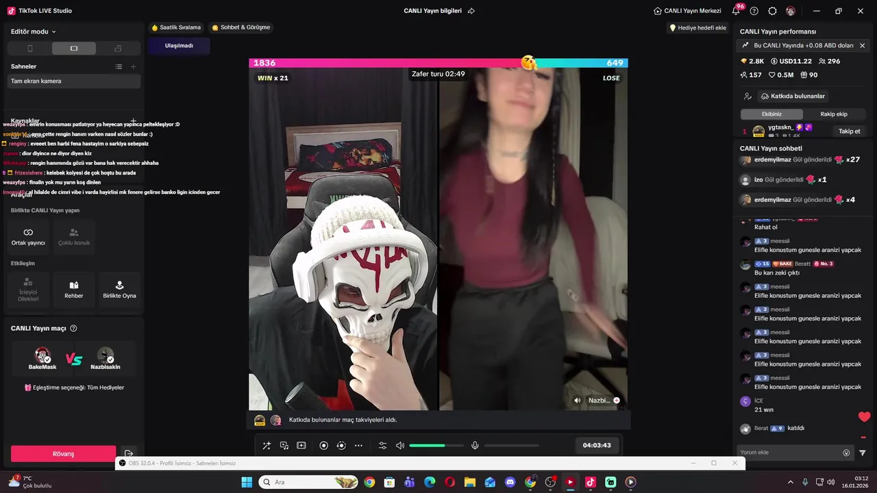The image size is (877, 493).
Task: Click the Ortak yayıncı co-host tile
Action: [x=28, y=237]
